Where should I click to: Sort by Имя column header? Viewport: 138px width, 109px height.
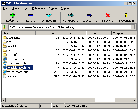(18, 33)
